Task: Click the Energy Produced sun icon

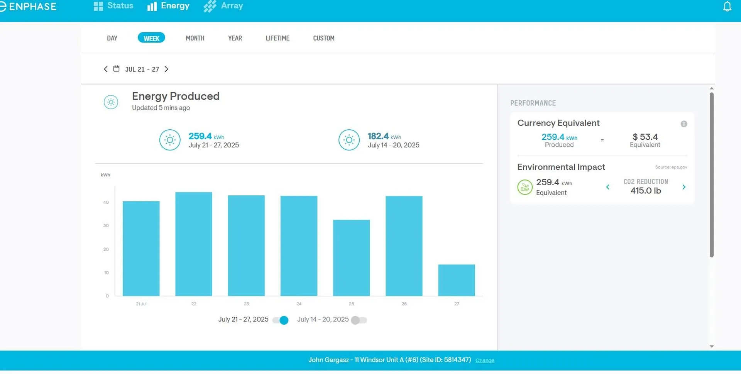Action: (111, 102)
